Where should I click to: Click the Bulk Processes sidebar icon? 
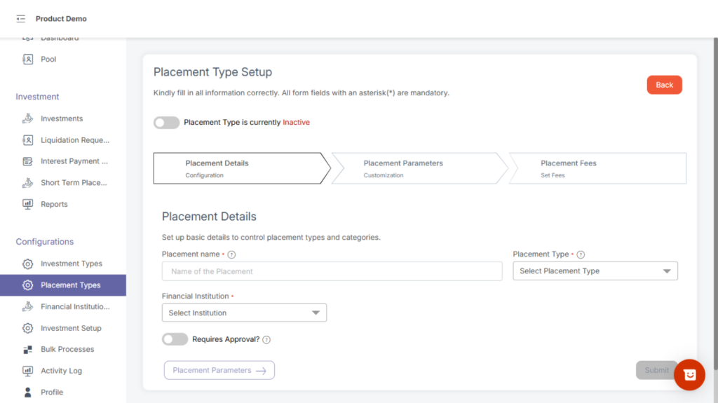click(28, 349)
